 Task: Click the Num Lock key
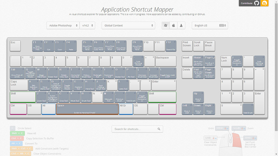[x=226, y=61]
